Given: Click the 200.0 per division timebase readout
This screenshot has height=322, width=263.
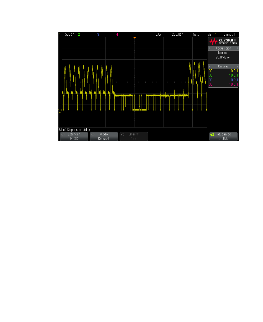Looking at the screenshot, I should pos(177,35).
